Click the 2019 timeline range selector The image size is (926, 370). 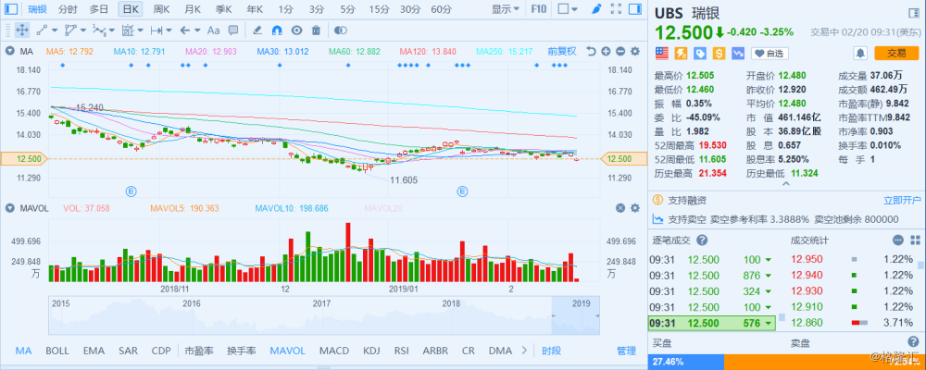[576, 317]
